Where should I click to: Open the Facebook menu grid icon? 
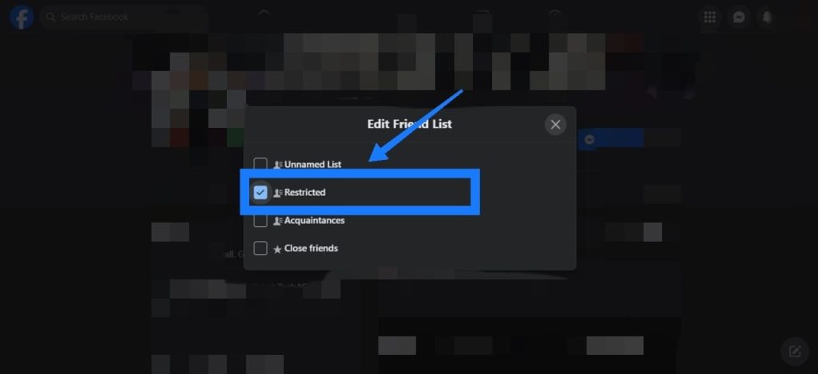pos(709,18)
